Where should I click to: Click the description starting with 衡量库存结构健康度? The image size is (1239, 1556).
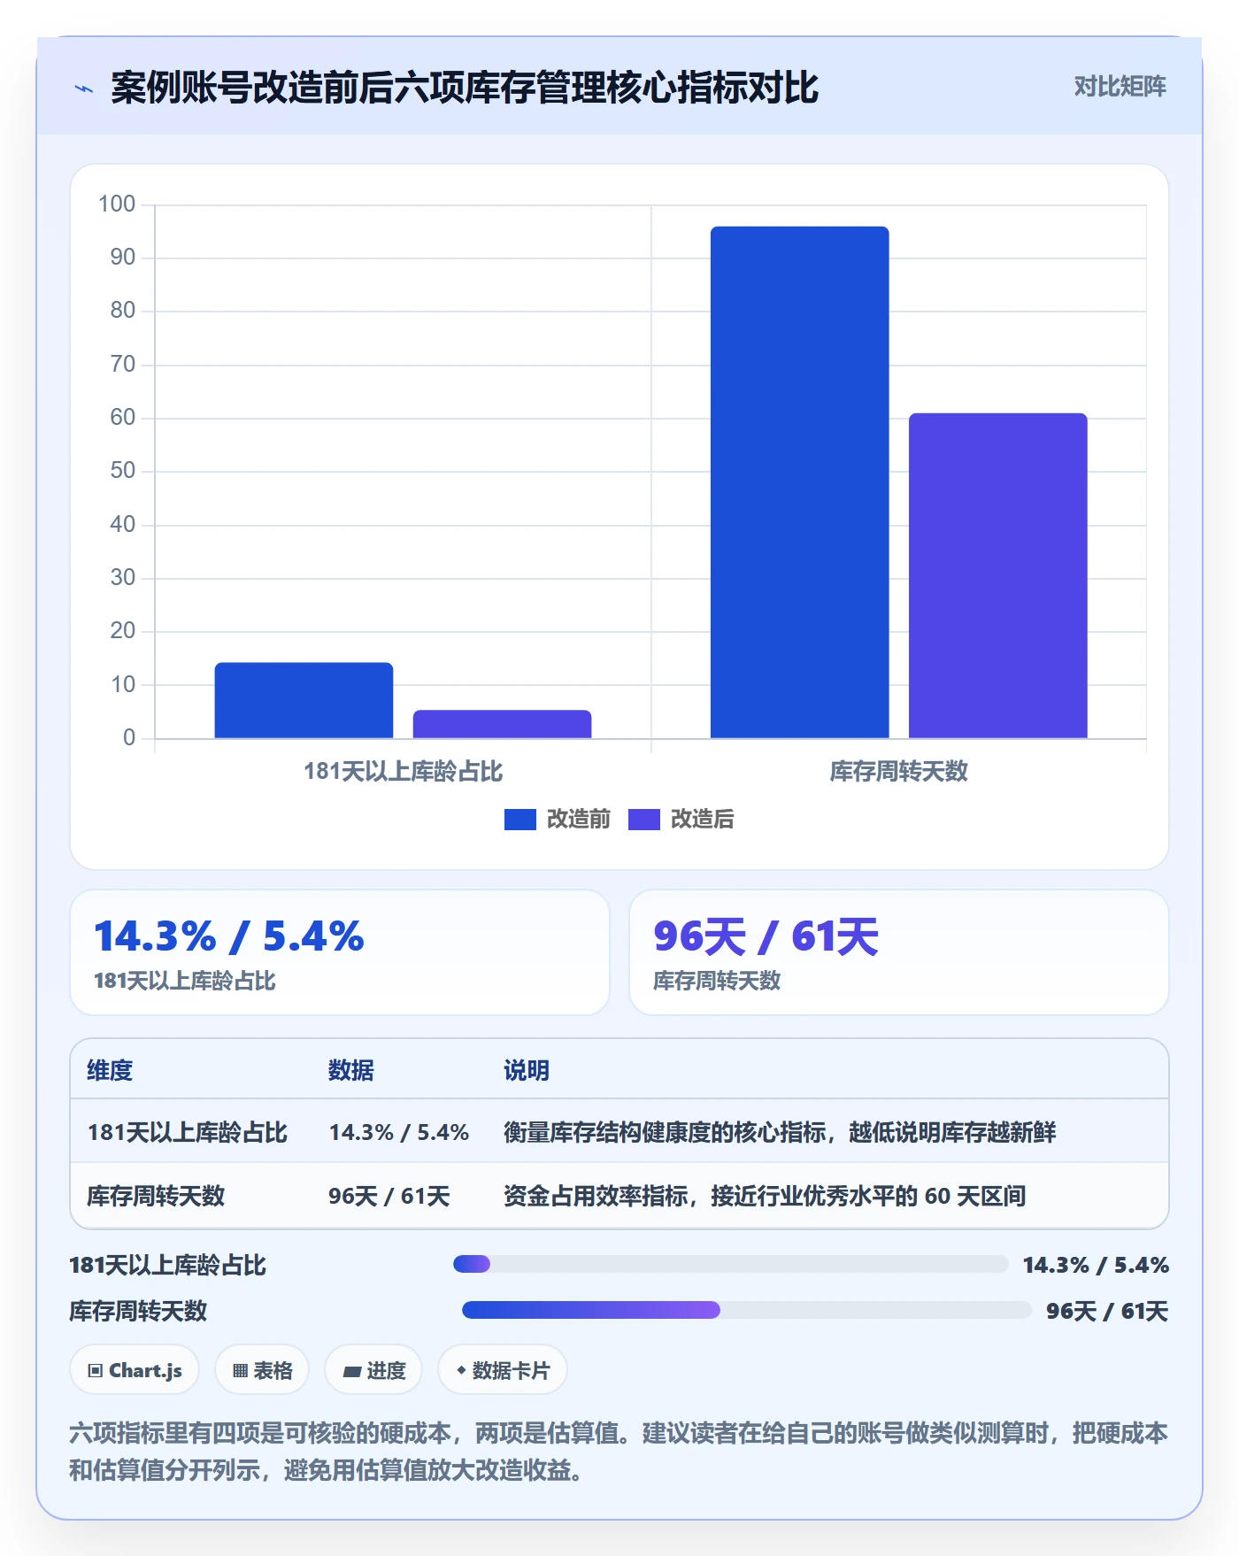tap(780, 1132)
